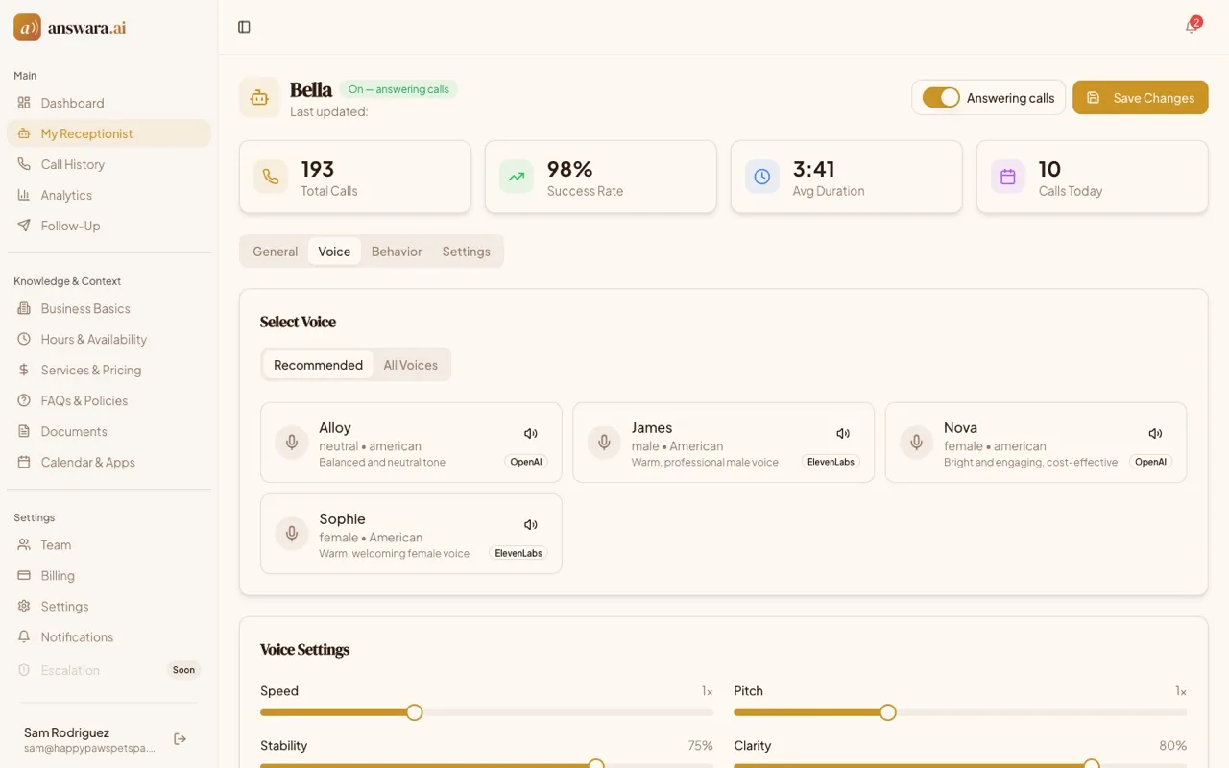Screen dimensions: 1229x768
Task: Click the Documents file icon
Action: 24,431
